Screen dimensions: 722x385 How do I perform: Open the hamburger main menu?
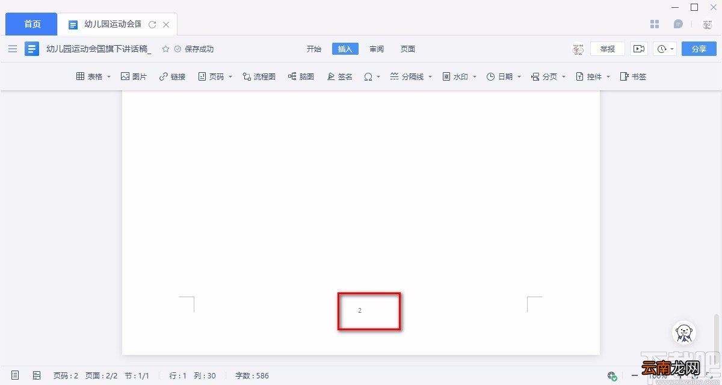pos(13,49)
